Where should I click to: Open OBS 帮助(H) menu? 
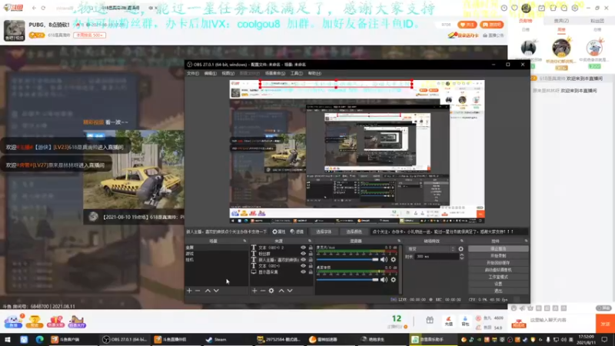314,73
